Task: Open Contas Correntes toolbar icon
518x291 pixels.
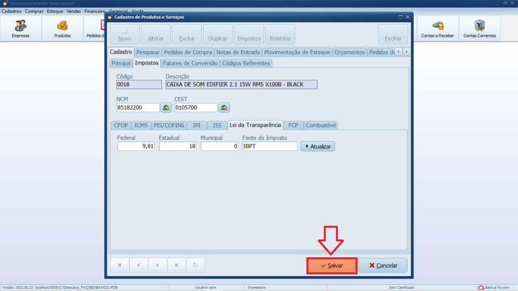Action: [x=479, y=28]
